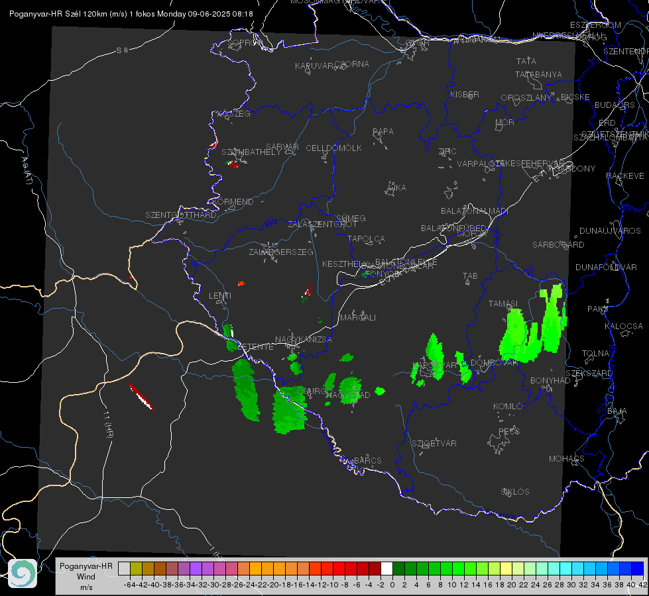
Task: Click the KISBER town label
Action: click(465, 94)
